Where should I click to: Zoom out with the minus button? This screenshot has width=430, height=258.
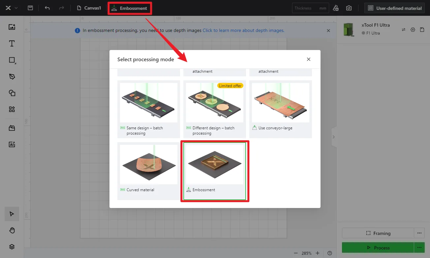coord(296,253)
